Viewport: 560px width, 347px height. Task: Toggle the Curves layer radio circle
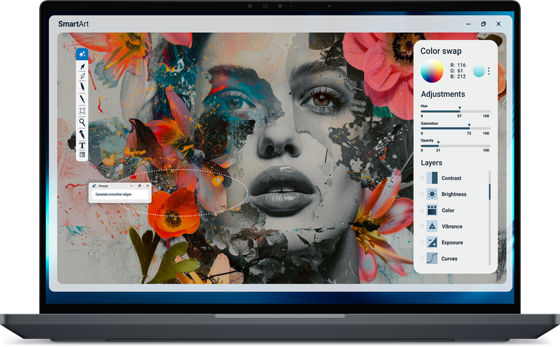(422, 258)
